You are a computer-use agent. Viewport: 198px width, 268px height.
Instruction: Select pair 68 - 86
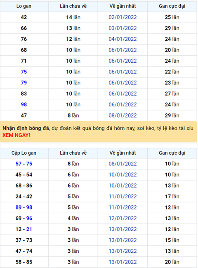point(24,186)
